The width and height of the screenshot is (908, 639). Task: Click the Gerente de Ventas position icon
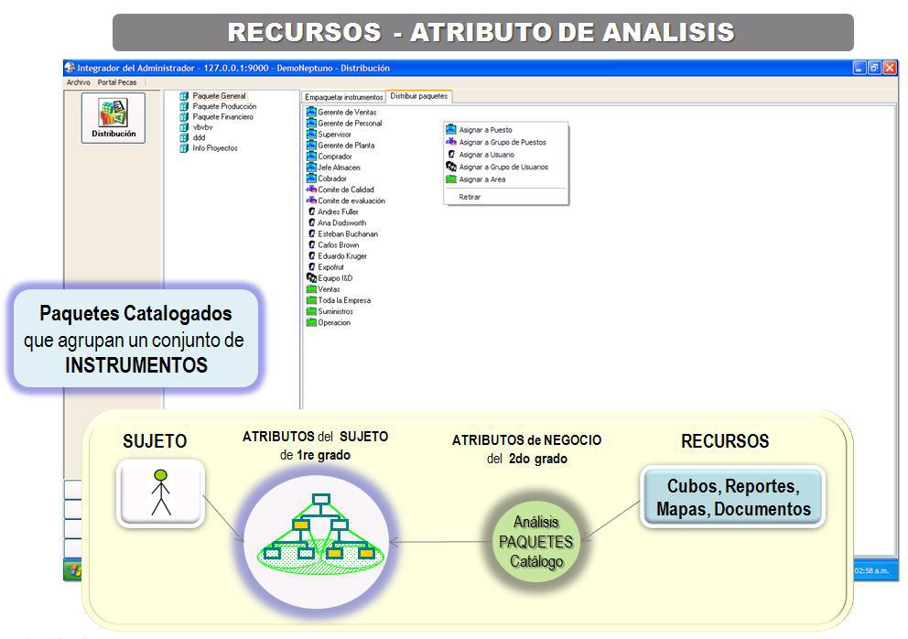[311, 113]
